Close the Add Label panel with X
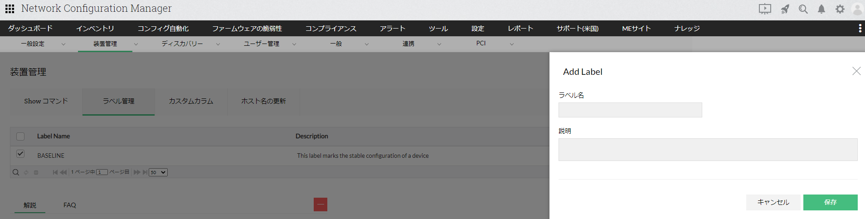865x219 pixels. [856, 71]
